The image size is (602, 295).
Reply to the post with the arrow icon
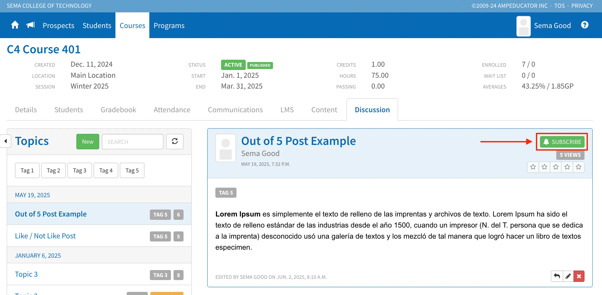point(557,276)
